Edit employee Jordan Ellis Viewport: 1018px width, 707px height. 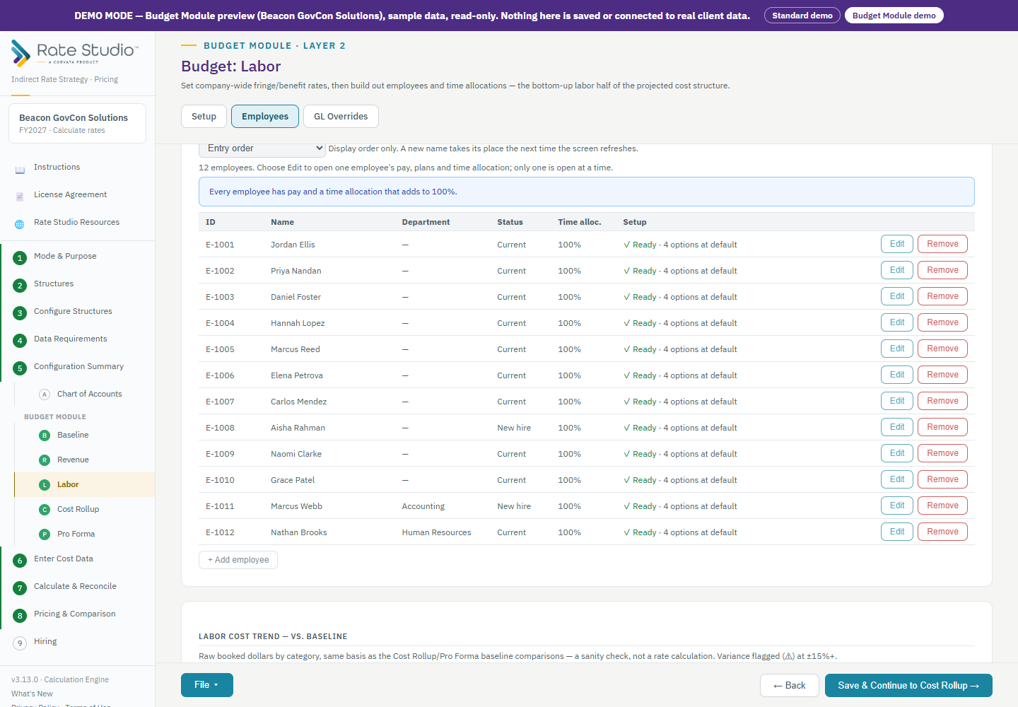[897, 244]
